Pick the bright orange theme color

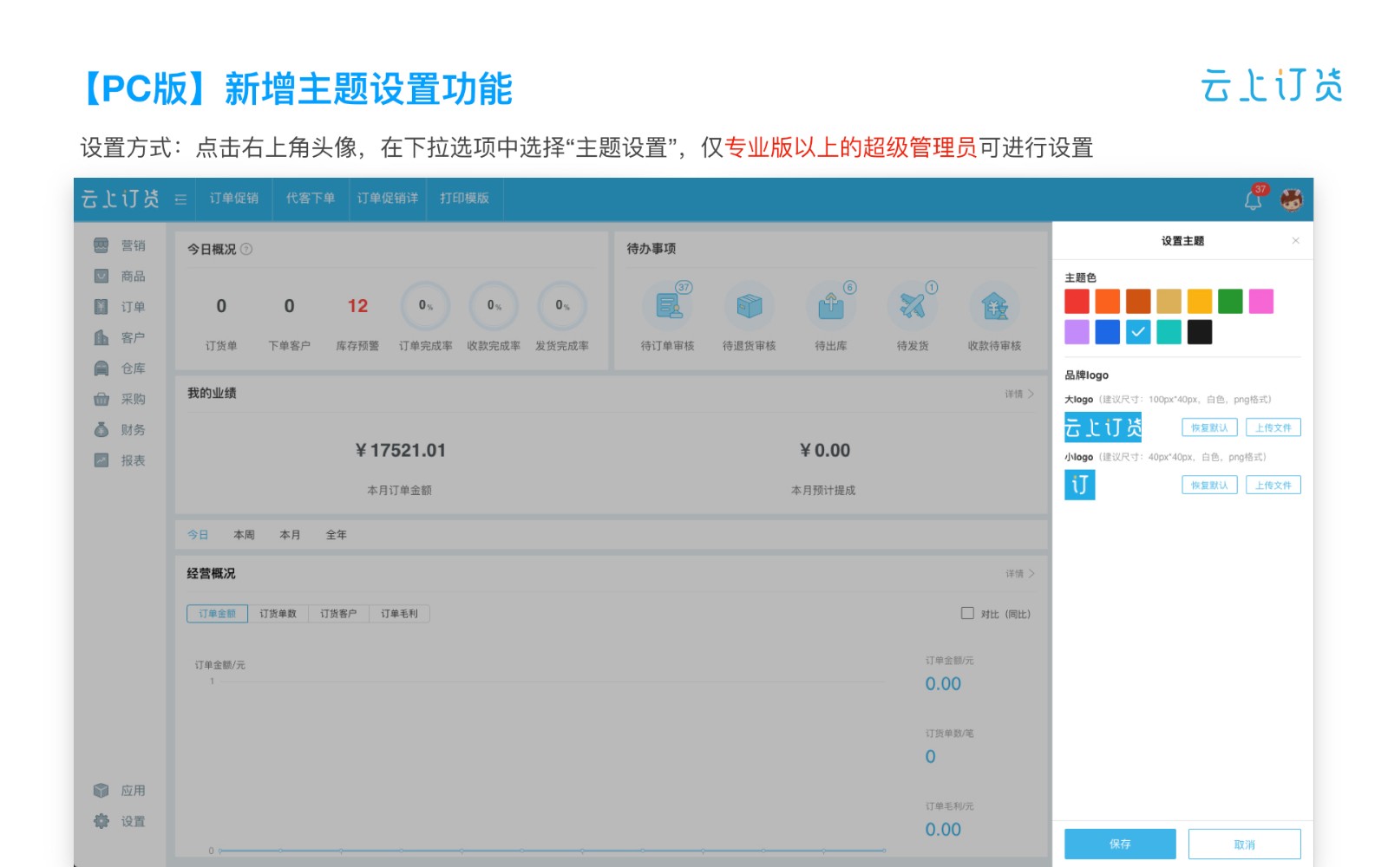(x=1108, y=301)
